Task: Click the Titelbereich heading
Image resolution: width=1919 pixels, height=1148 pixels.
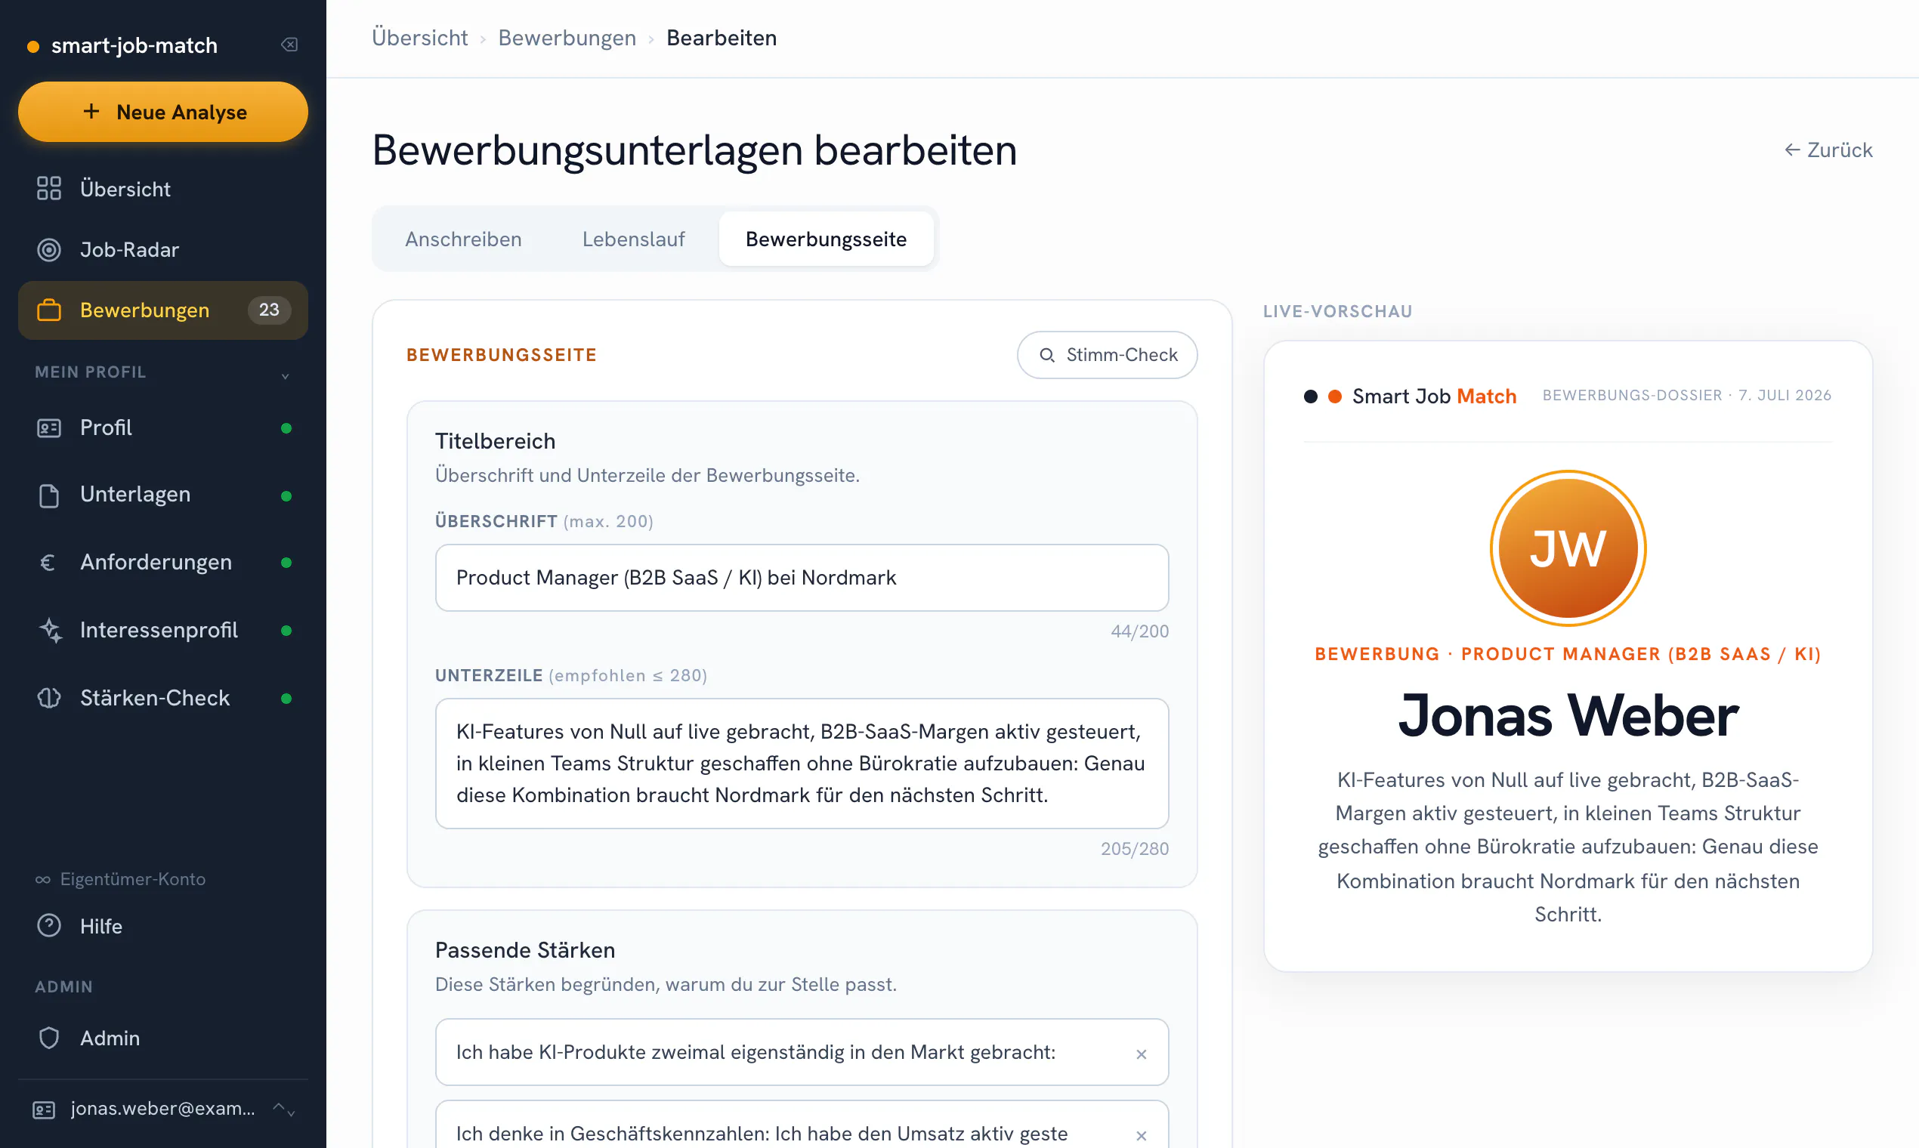Action: click(495, 441)
